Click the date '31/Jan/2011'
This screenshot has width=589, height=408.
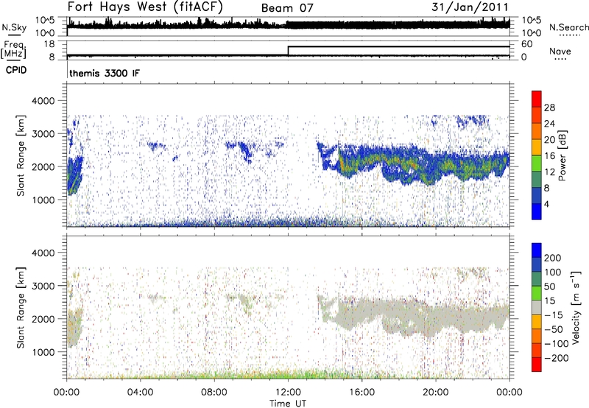click(470, 7)
